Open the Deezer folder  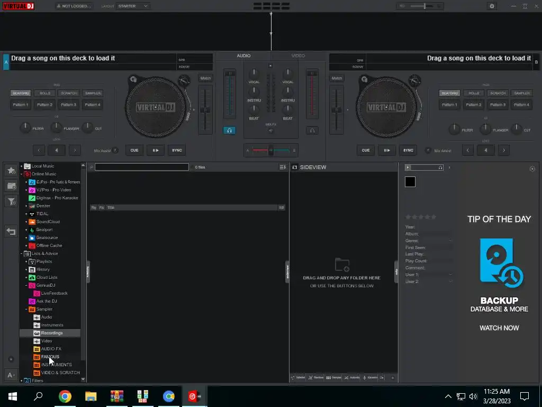tap(43, 206)
